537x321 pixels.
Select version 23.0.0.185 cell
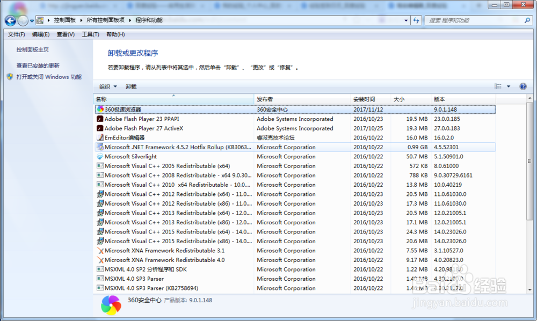tap(447, 119)
